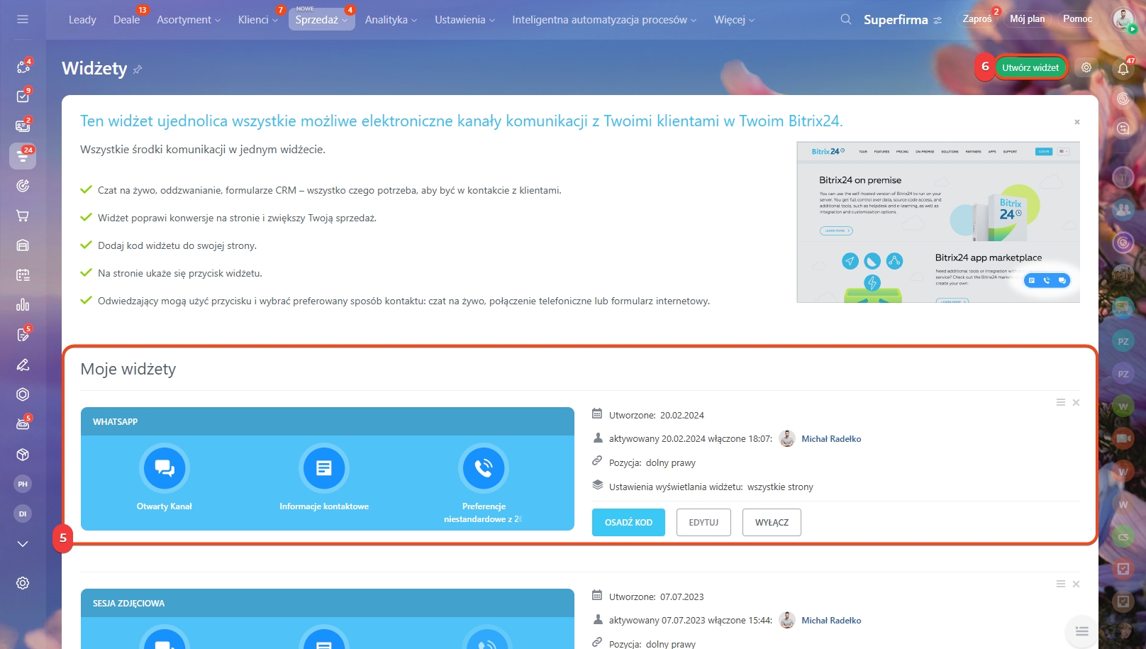Screen dimensions: 1146x649
Task: Open the floating list button at bottom right
Action: coord(1081,631)
